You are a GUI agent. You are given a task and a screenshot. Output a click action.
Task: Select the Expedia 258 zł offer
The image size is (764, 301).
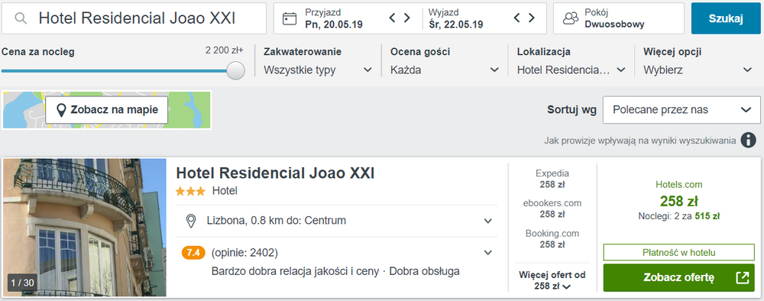coord(552,179)
